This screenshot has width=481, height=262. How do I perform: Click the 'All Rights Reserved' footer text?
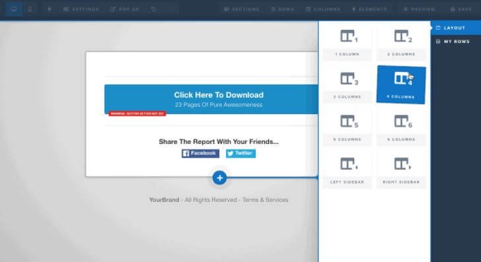[211, 200]
